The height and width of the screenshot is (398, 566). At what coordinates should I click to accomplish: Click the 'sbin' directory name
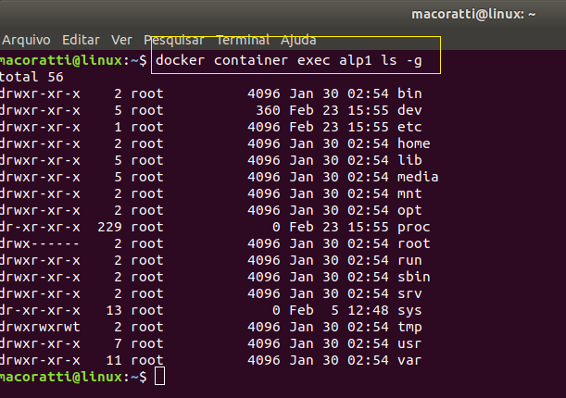pyautogui.click(x=414, y=277)
